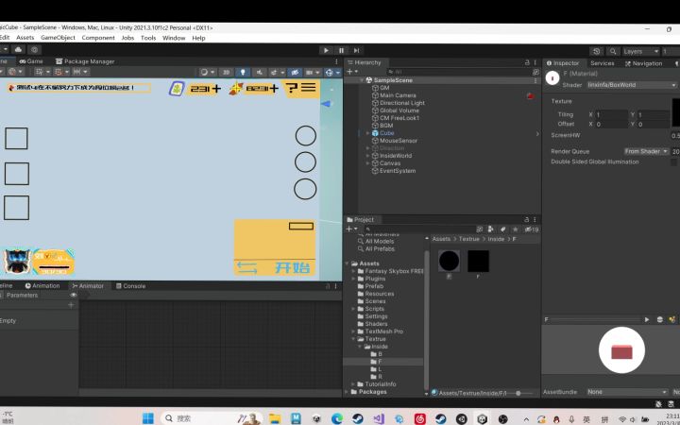Screen dimensions: 680x425
Task: Click the Hierarchy panel lock icon
Action: (527, 62)
